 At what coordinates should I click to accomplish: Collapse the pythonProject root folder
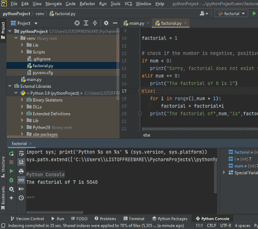pos(10,31)
